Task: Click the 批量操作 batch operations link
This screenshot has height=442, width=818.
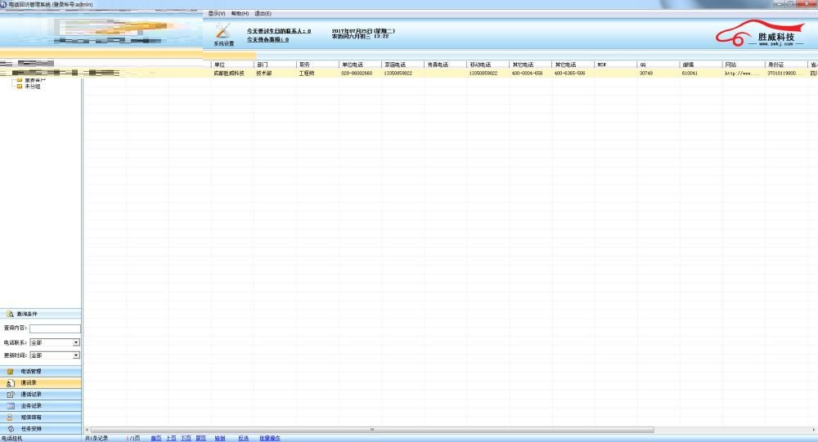Action: tap(269, 438)
